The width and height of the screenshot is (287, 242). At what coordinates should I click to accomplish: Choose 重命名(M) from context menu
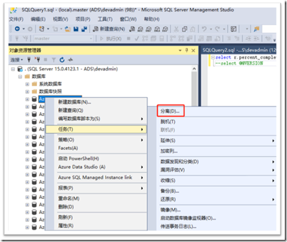[96, 198]
